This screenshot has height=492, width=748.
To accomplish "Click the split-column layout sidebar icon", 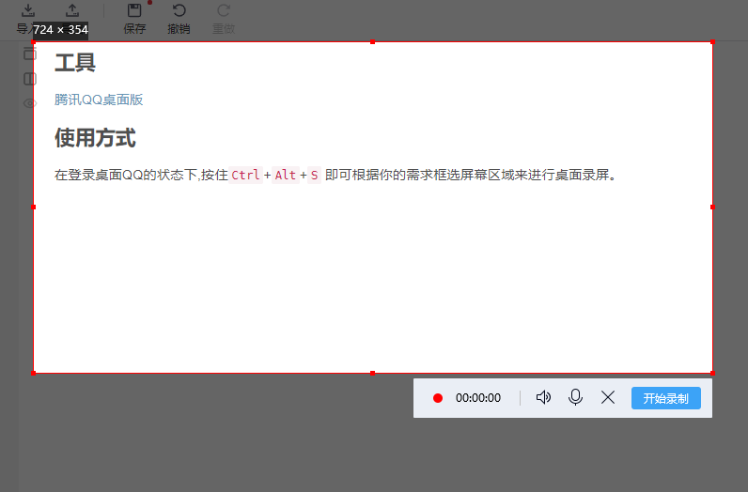I will point(29,79).
